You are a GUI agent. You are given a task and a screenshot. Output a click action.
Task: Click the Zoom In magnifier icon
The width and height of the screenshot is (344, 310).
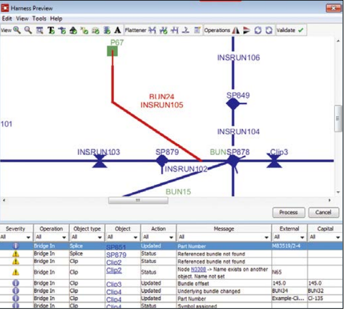pyautogui.click(x=17, y=30)
